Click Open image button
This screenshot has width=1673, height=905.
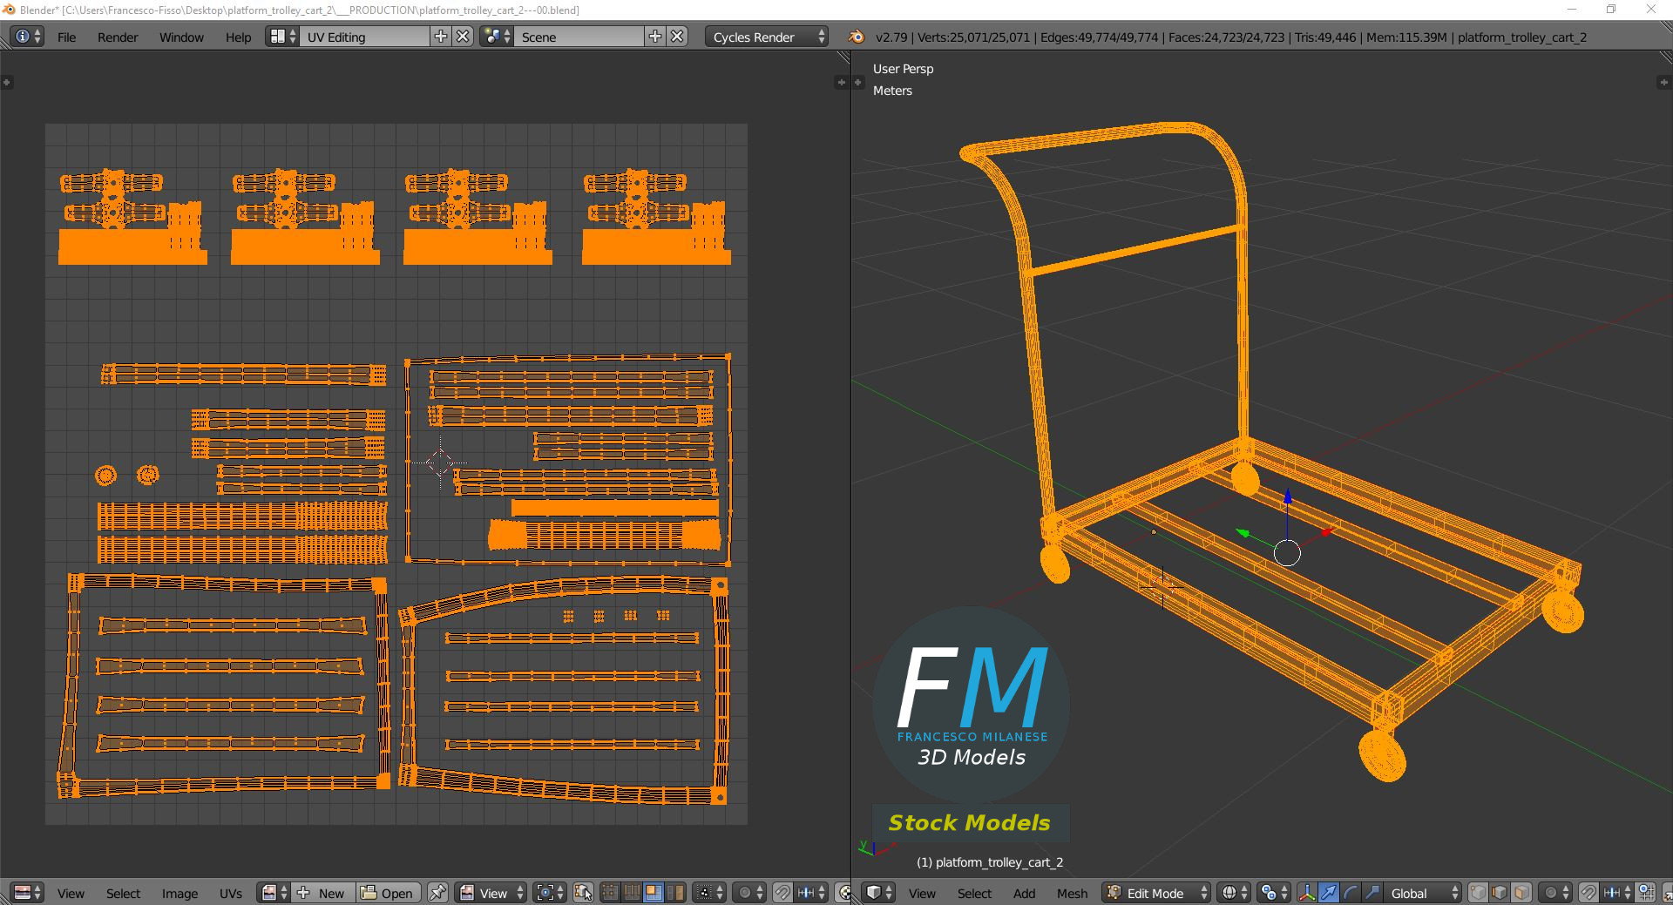388,893
